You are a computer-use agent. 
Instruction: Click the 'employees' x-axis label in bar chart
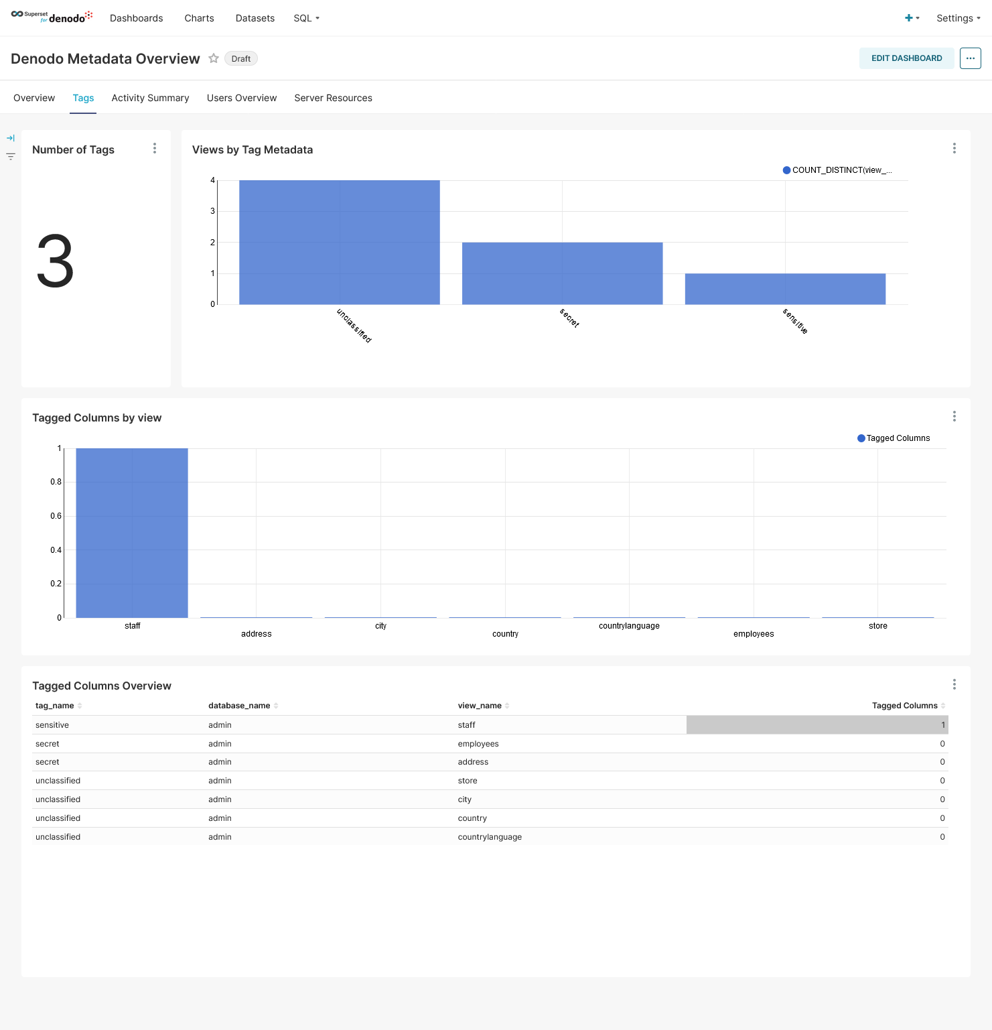(x=754, y=634)
